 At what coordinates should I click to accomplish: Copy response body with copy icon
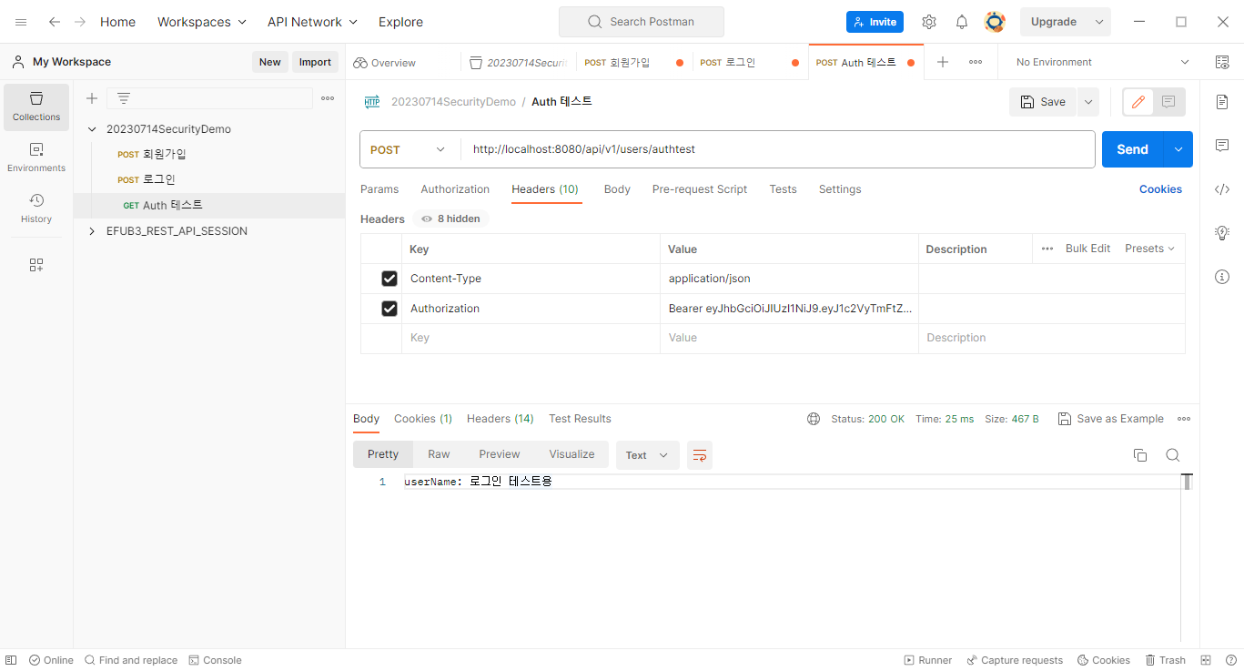click(x=1140, y=455)
